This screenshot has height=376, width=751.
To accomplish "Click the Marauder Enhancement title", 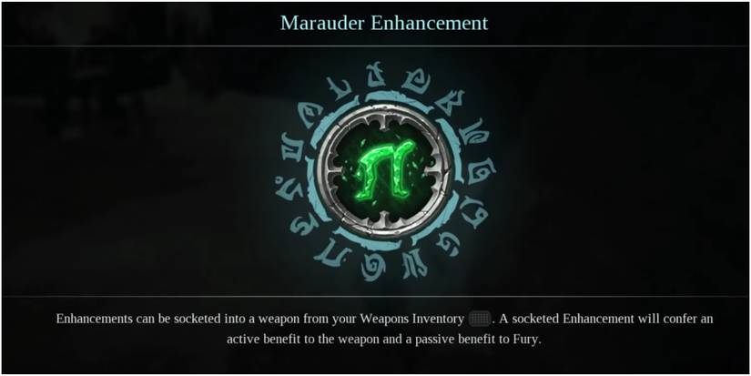I will (x=384, y=23).
